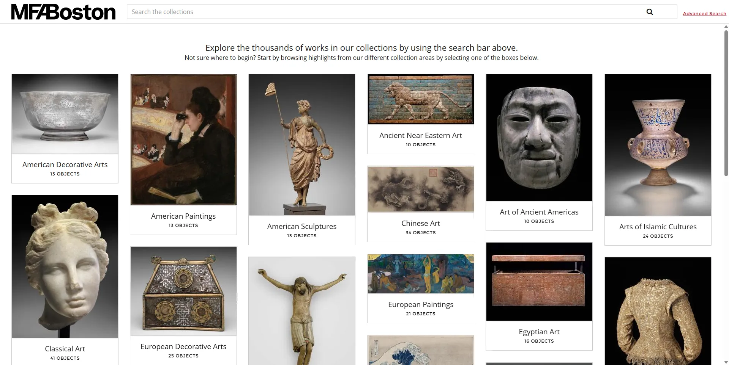The width and height of the screenshot is (729, 365).
Task: Open the American Sculptures statue thumbnail
Action: 302,145
